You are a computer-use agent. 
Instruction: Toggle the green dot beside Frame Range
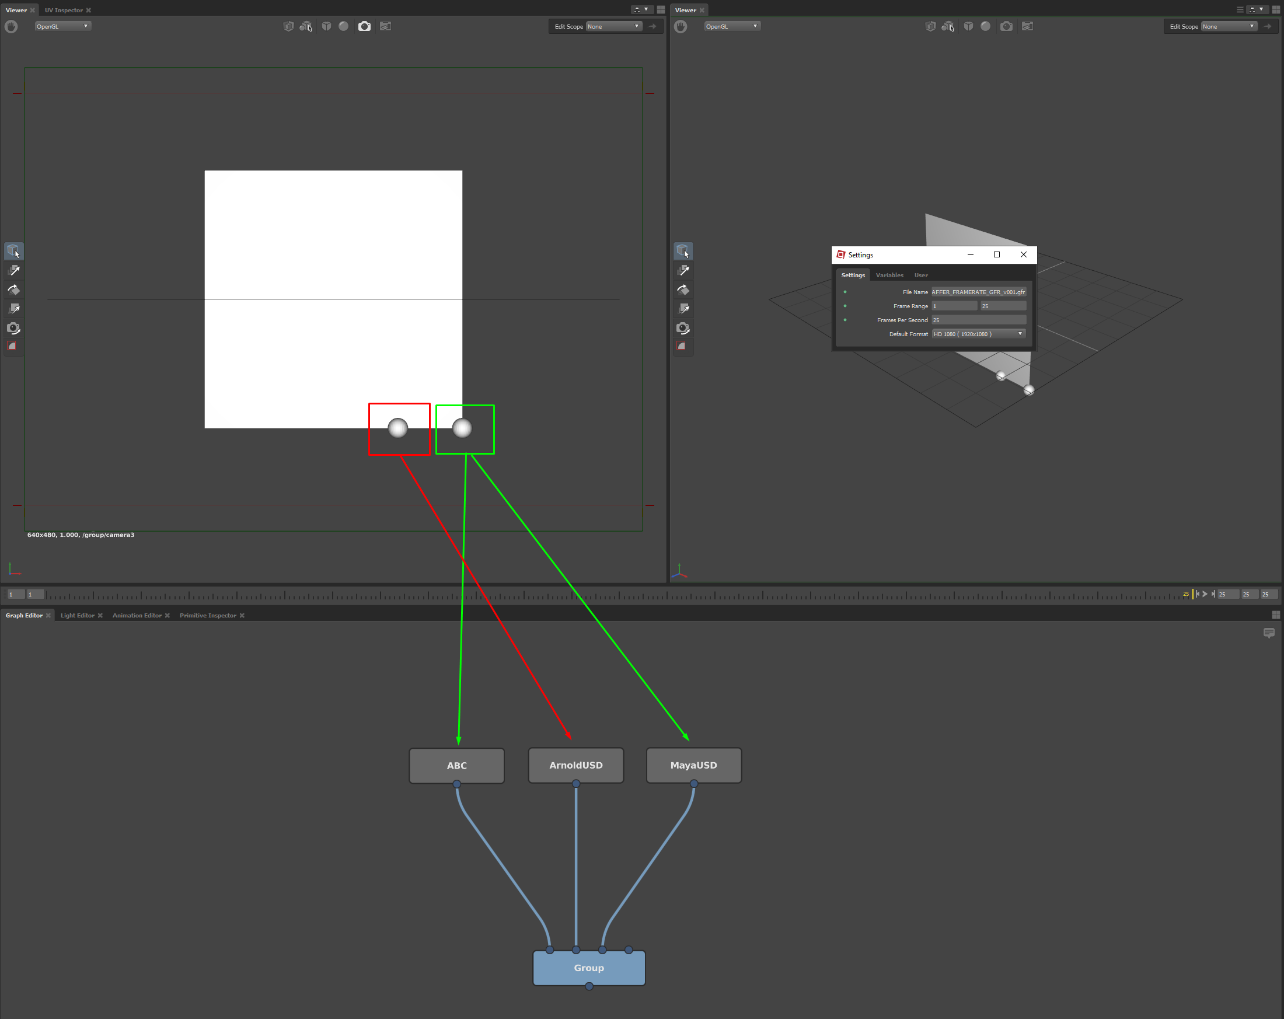[845, 306]
